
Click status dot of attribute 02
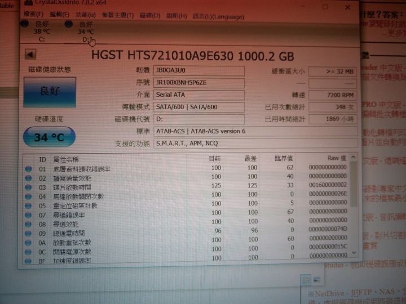[29, 178]
